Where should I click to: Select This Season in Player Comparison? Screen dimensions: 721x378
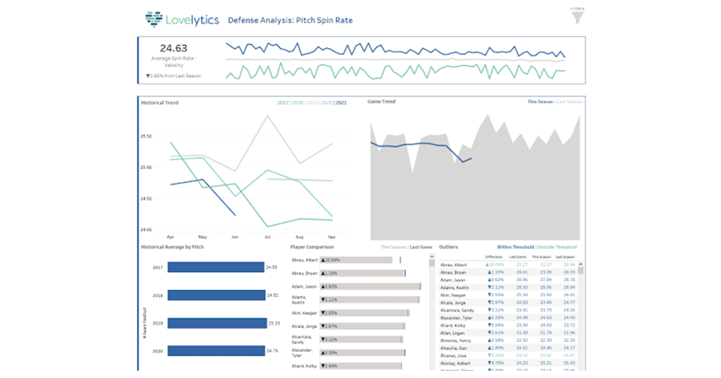(x=394, y=247)
